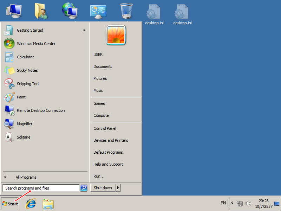Open the Shut down options arrow
This screenshot has width=281, height=211.
pyautogui.click(x=118, y=188)
